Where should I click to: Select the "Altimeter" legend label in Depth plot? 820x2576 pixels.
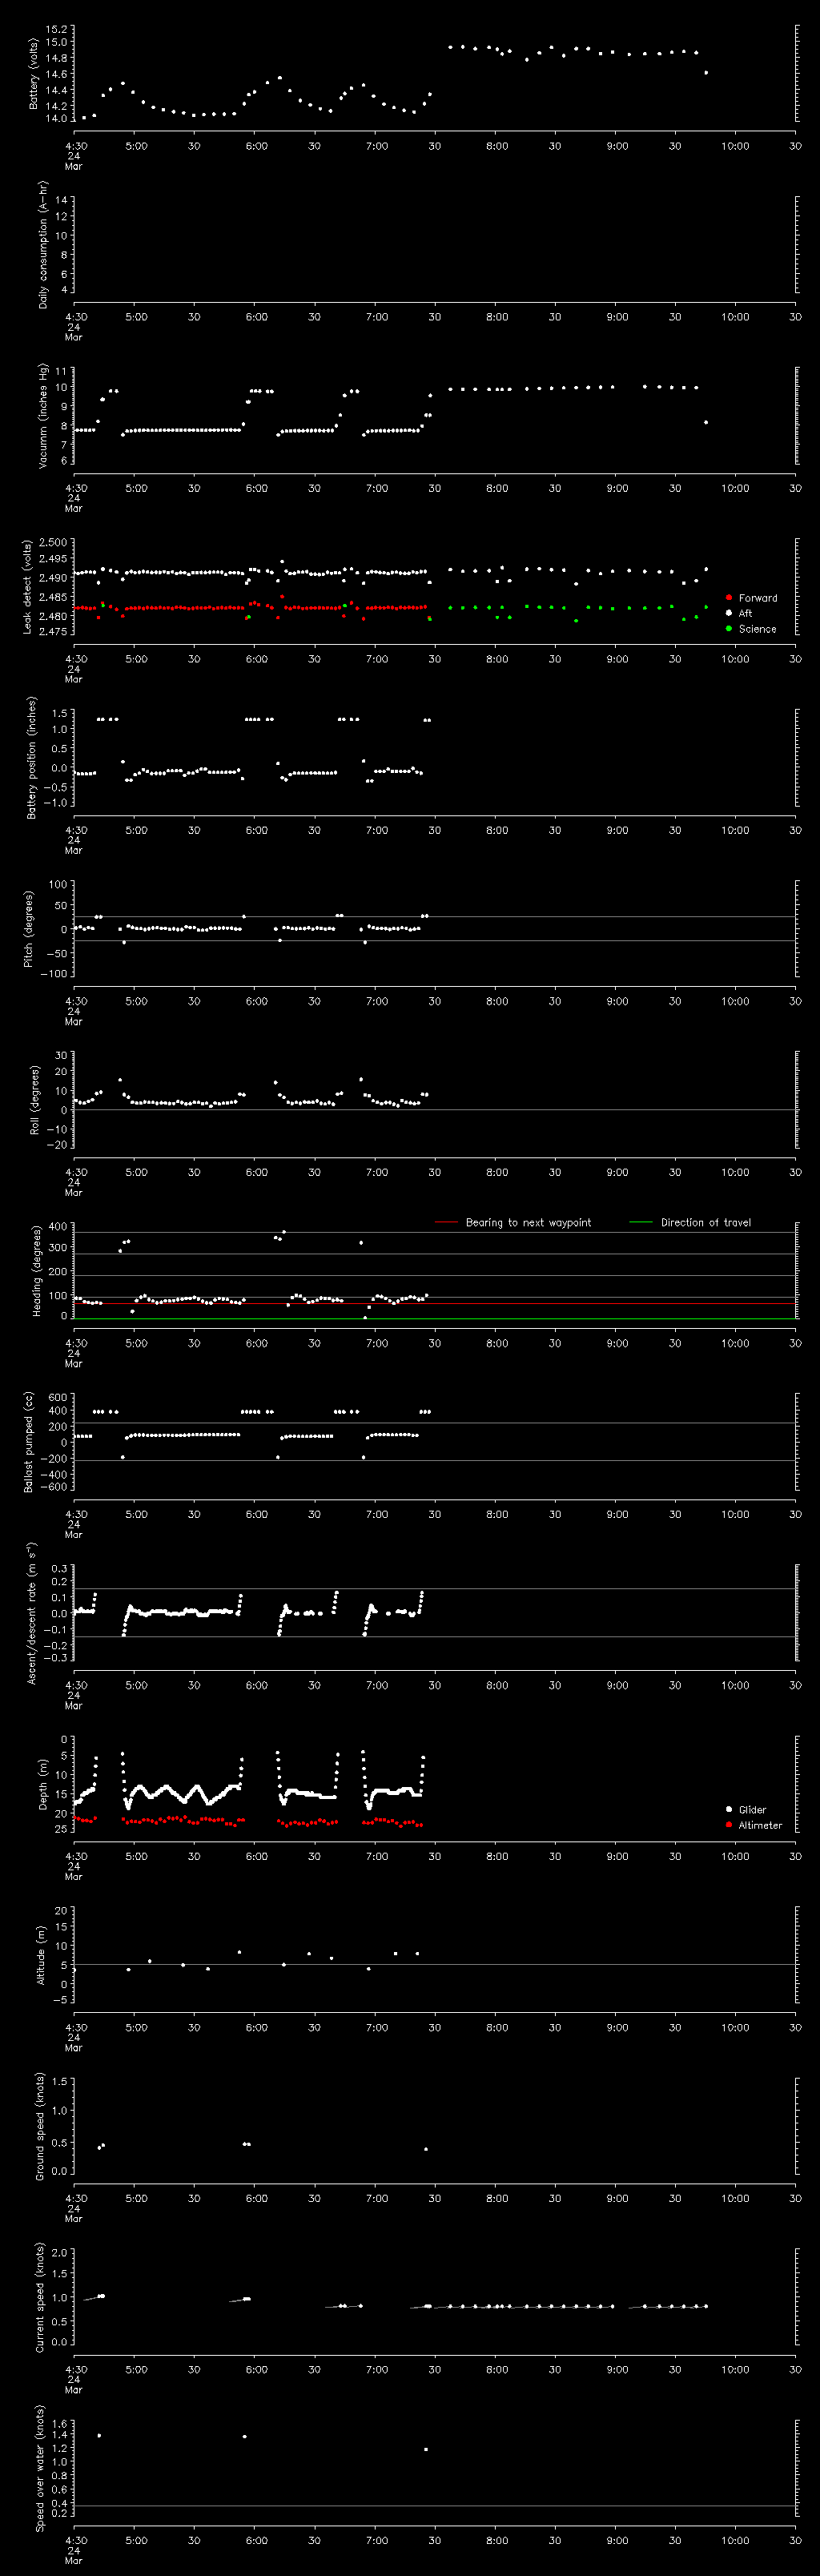coord(761,1825)
